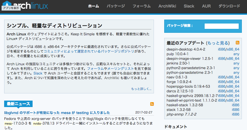Click the Arch Linux logo
This screenshot has width=247, height=130.
pos(26,5)
